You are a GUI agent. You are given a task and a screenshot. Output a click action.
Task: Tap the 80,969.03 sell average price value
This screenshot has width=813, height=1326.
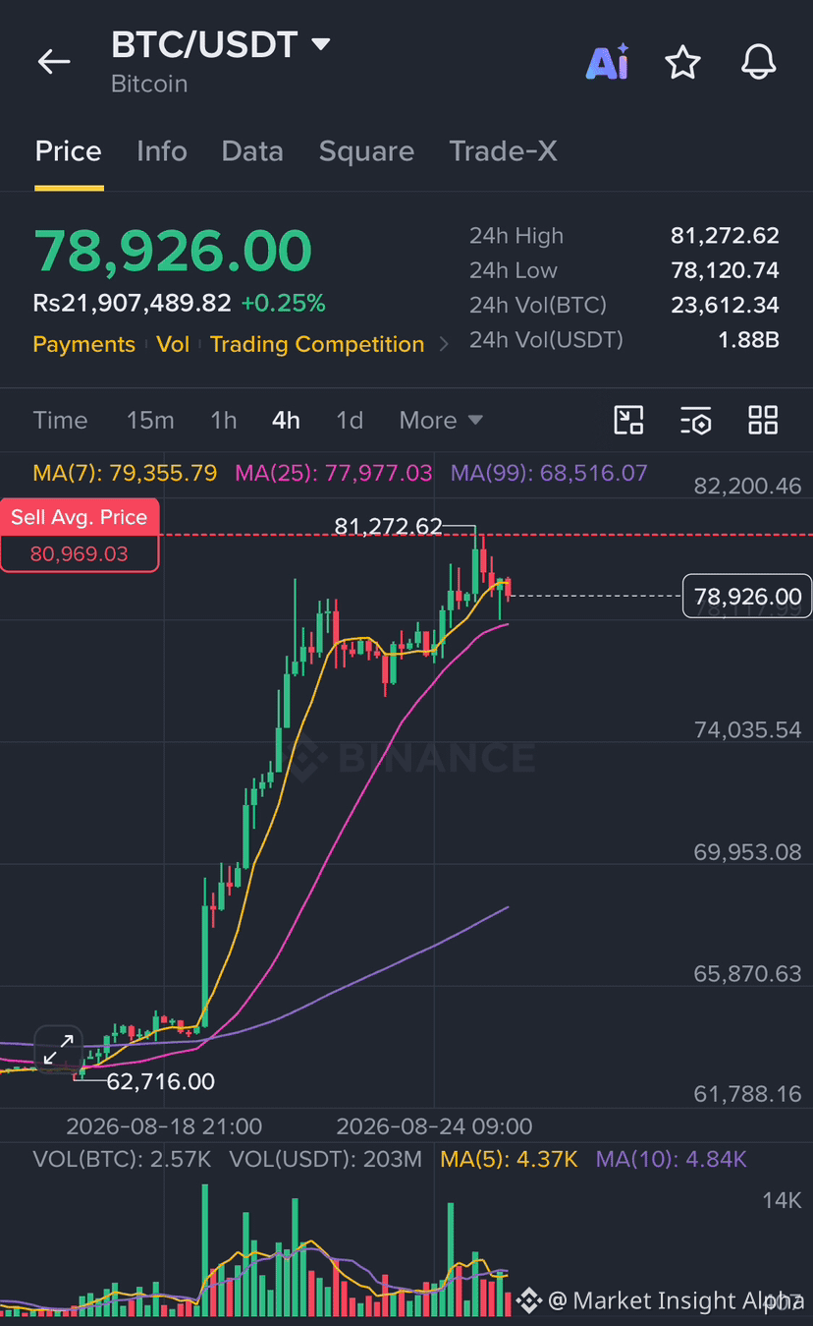80,553
